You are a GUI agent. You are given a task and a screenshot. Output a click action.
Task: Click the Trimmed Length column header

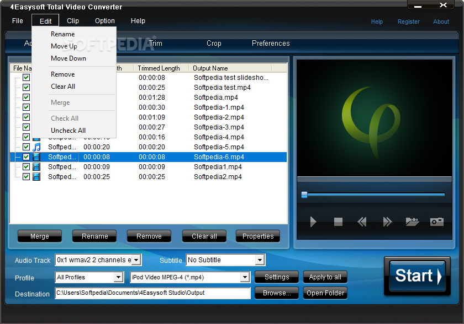click(x=161, y=68)
